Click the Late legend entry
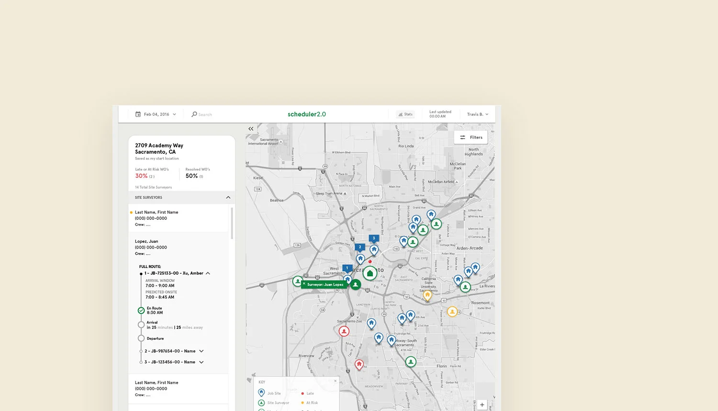 point(307,393)
